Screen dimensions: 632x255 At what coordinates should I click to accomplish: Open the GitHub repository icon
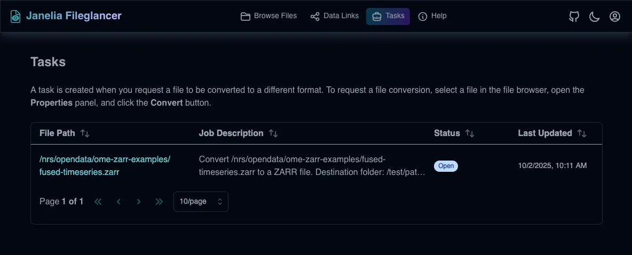pos(574,17)
